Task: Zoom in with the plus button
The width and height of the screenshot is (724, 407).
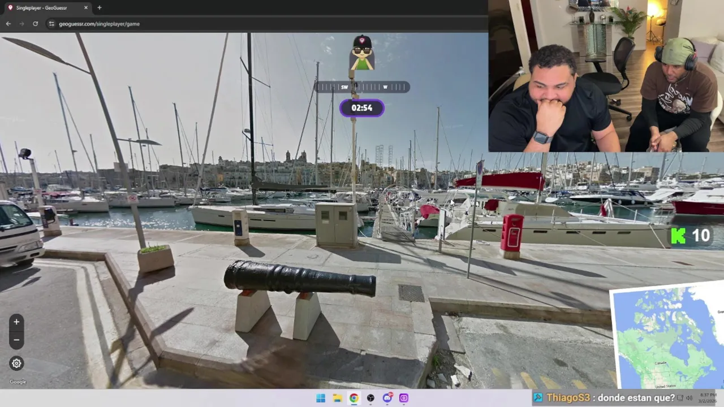Action: 16,322
